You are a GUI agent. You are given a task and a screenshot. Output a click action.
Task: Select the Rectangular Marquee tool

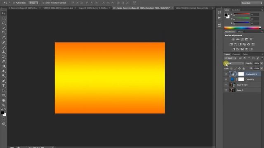pos(4,18)
